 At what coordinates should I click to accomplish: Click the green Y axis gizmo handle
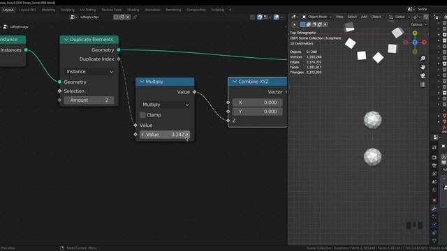[415, 33]
